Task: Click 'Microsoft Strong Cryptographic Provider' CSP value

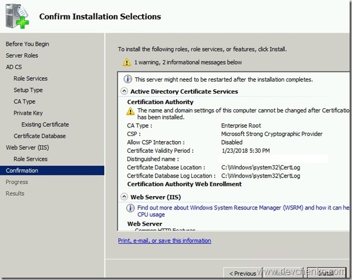Action: [x=272, y=134]
